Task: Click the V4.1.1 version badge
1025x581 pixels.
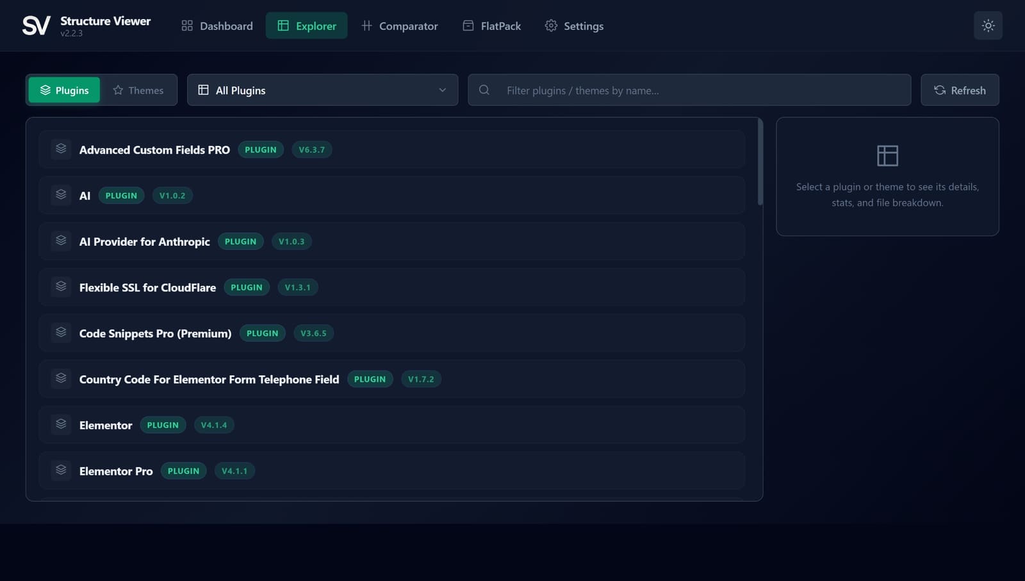Action: tap(234, 471)
